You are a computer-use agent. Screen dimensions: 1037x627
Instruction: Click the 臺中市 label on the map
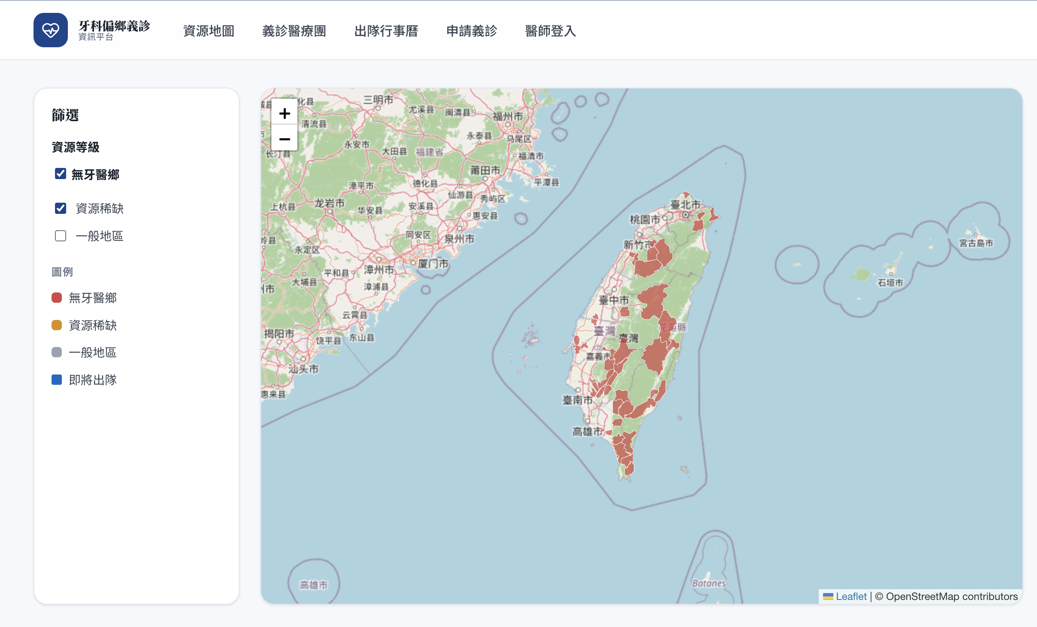coord(614,300)
